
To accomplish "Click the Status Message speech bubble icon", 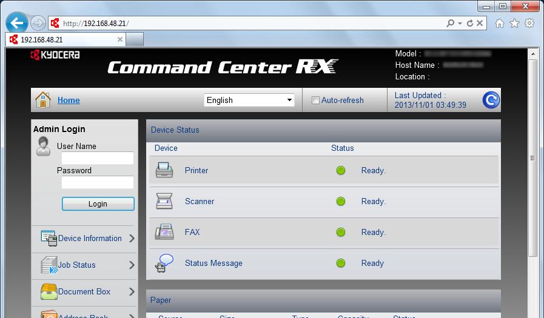I will (164, 263).
